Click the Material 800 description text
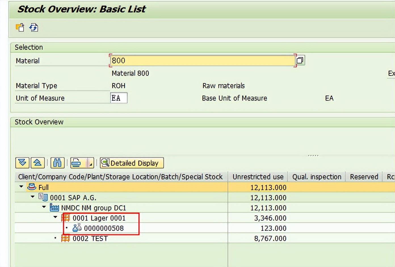Image resolution: width=395 pixels, height=267 pixels. (130, 73)
